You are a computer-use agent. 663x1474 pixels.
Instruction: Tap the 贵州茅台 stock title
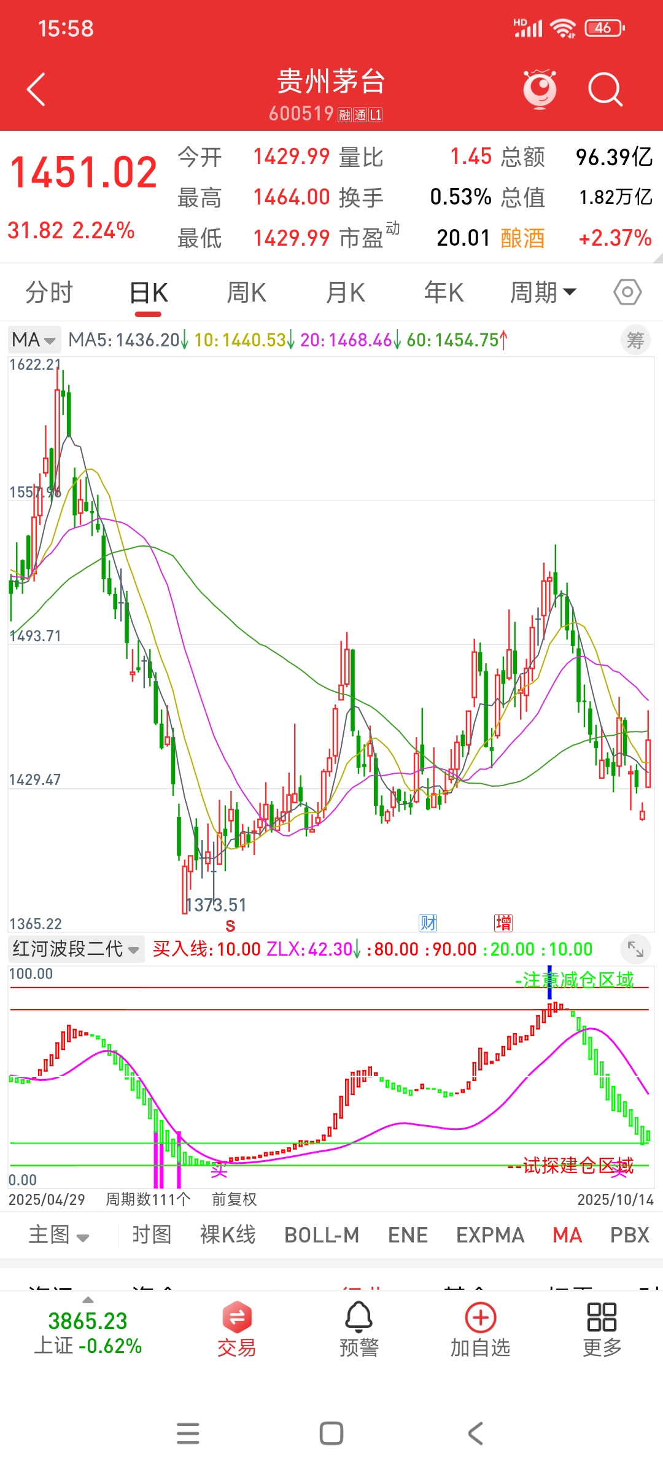pos(331,81)
